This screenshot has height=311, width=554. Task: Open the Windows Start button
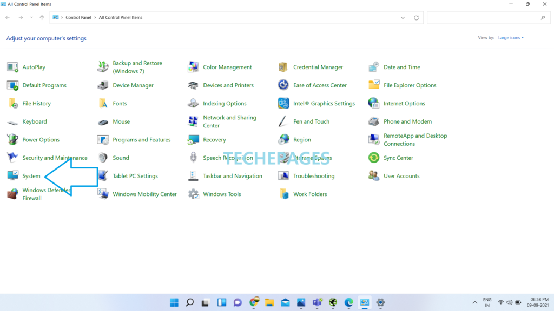point(174,302)
